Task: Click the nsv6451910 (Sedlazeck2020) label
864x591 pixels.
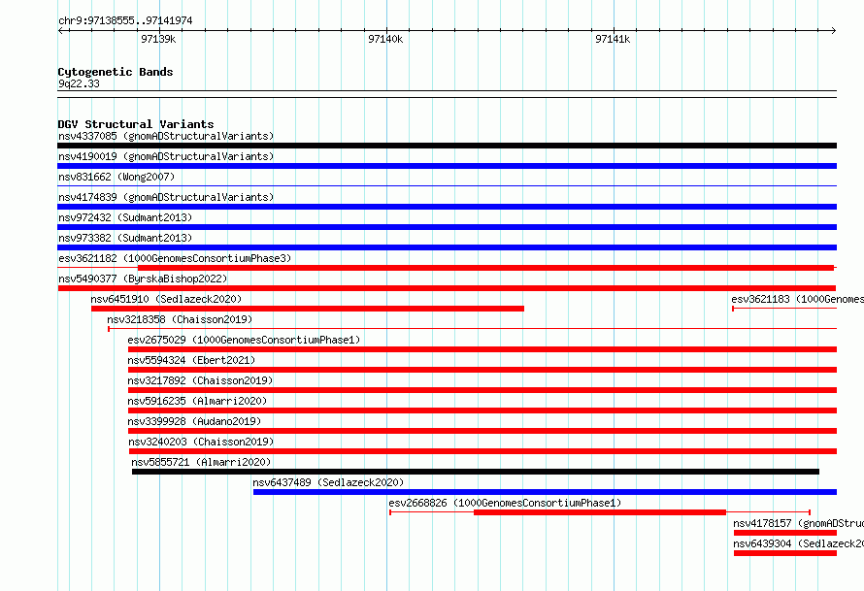Action: [166, 299]
